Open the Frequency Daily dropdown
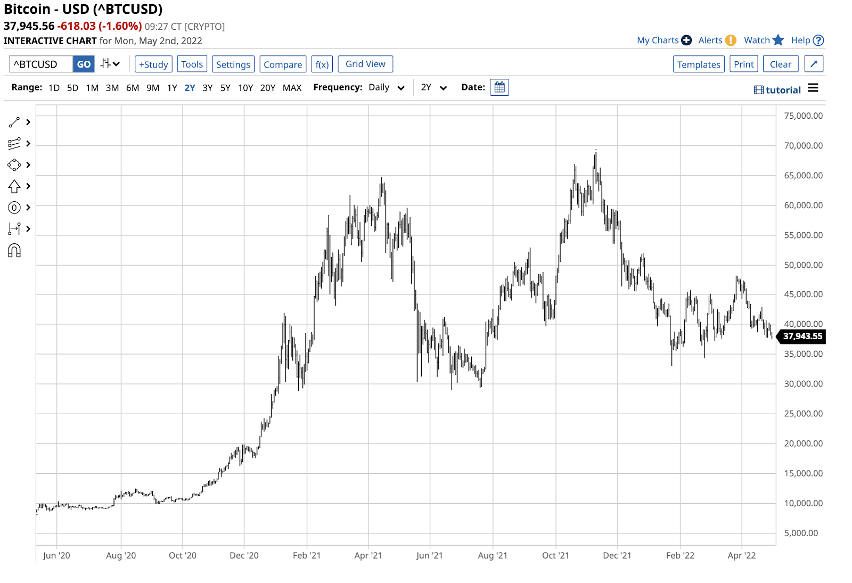 387,87
